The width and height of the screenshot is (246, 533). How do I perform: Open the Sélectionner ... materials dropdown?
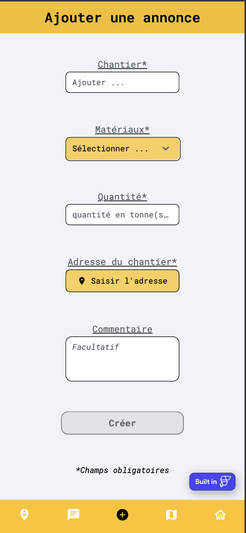pyautogui.click(x=123, y=149)
